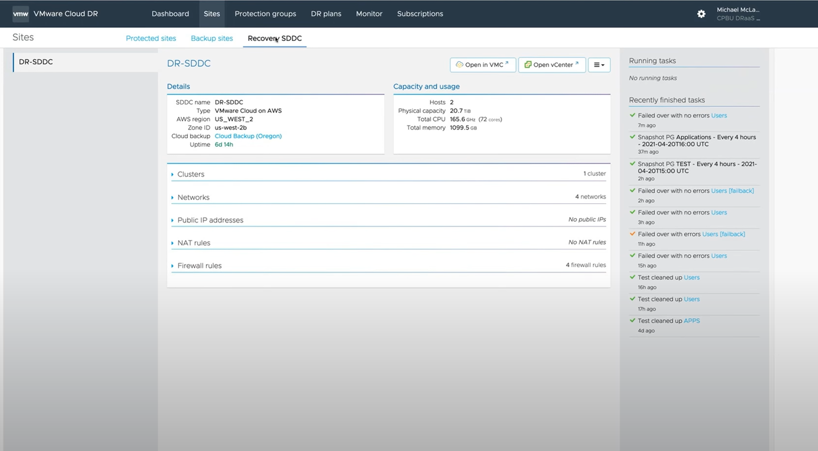Click Users link in Failed over task
This screenshot has height=451, width=818.
click(x=719, y=115)
